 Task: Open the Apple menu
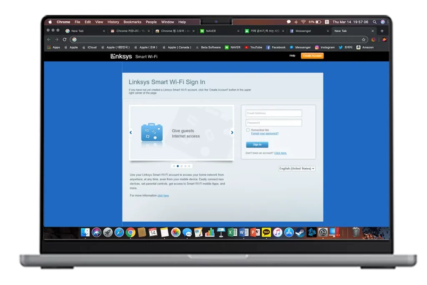[x=50, y=22]
